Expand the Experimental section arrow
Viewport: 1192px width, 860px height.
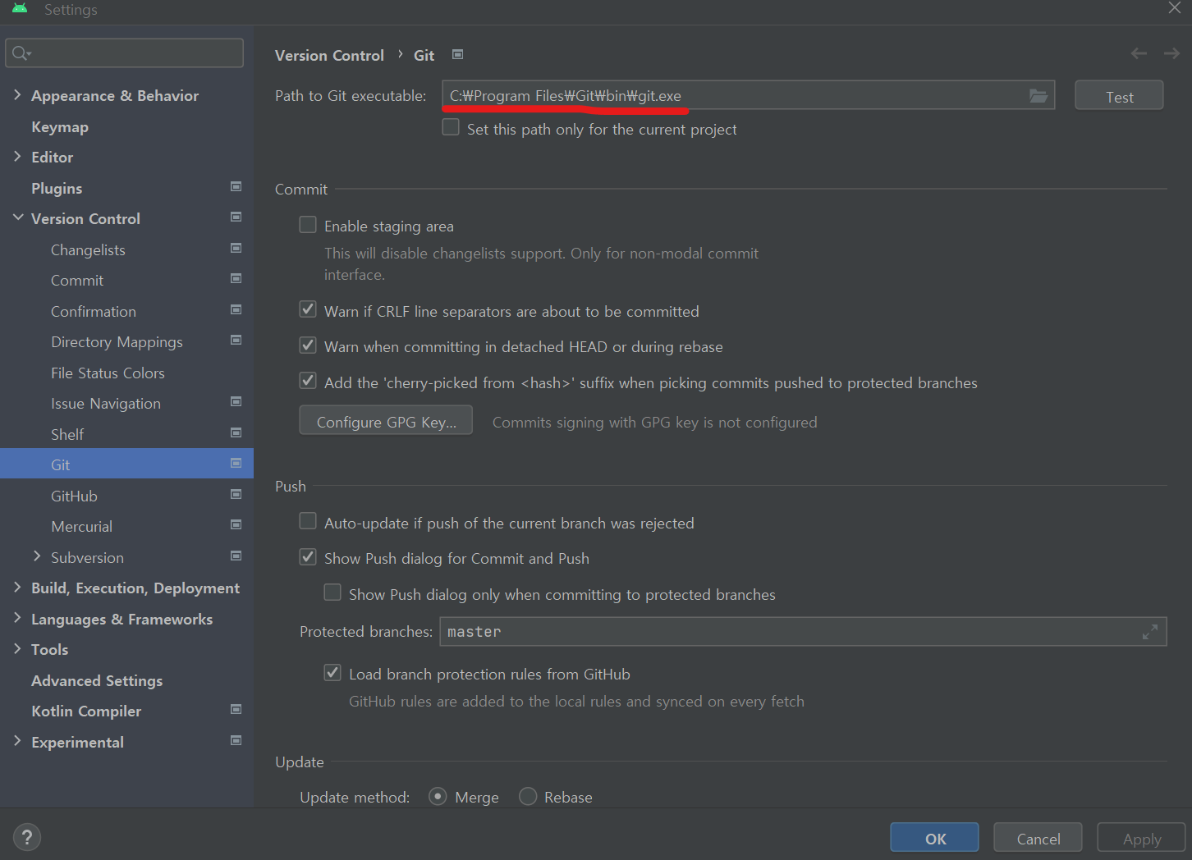point(17,742)
